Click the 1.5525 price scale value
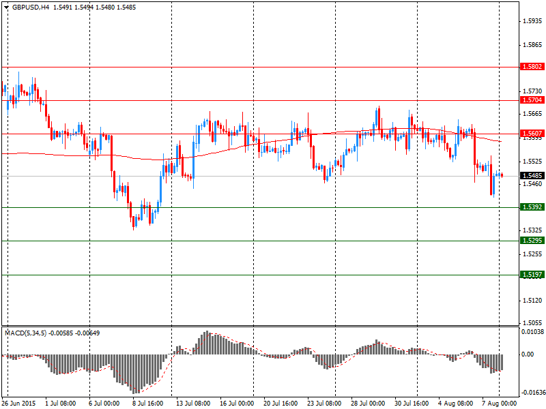 (x=533, y=162)
